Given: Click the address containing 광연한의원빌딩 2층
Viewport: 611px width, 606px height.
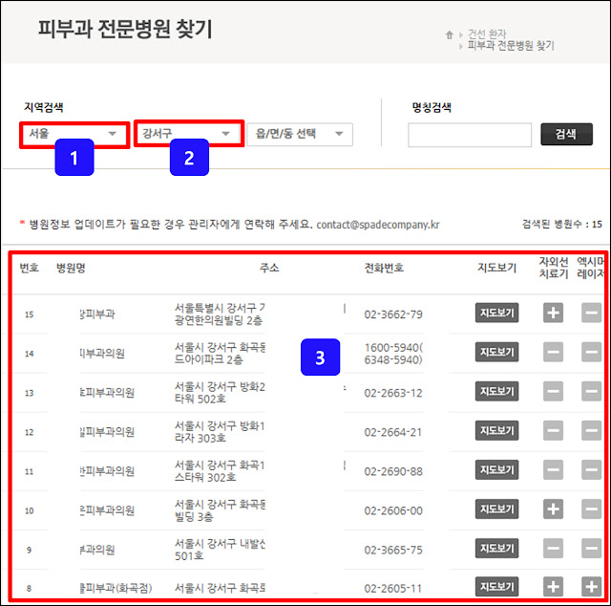Looking at the screenshot, I should tap(220, 314).
